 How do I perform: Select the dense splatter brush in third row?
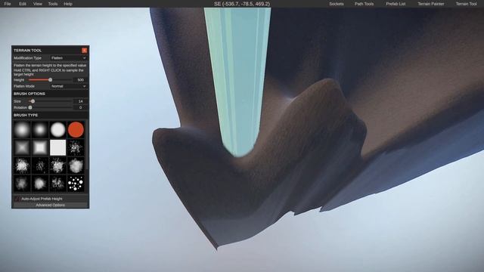pyautogui.click(x=22, y=165)
